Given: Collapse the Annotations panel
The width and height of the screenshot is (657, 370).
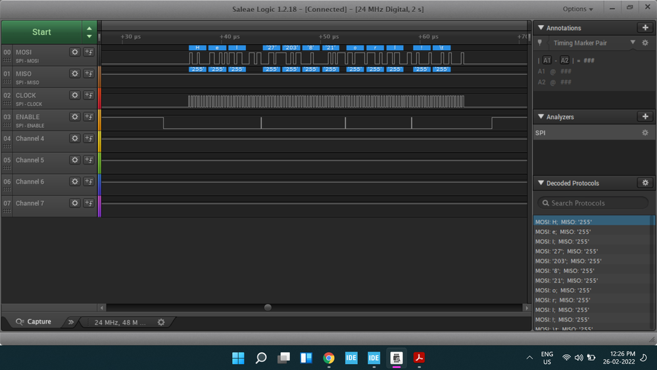Looking at the screenshot, I should click(x=541, y=28).
